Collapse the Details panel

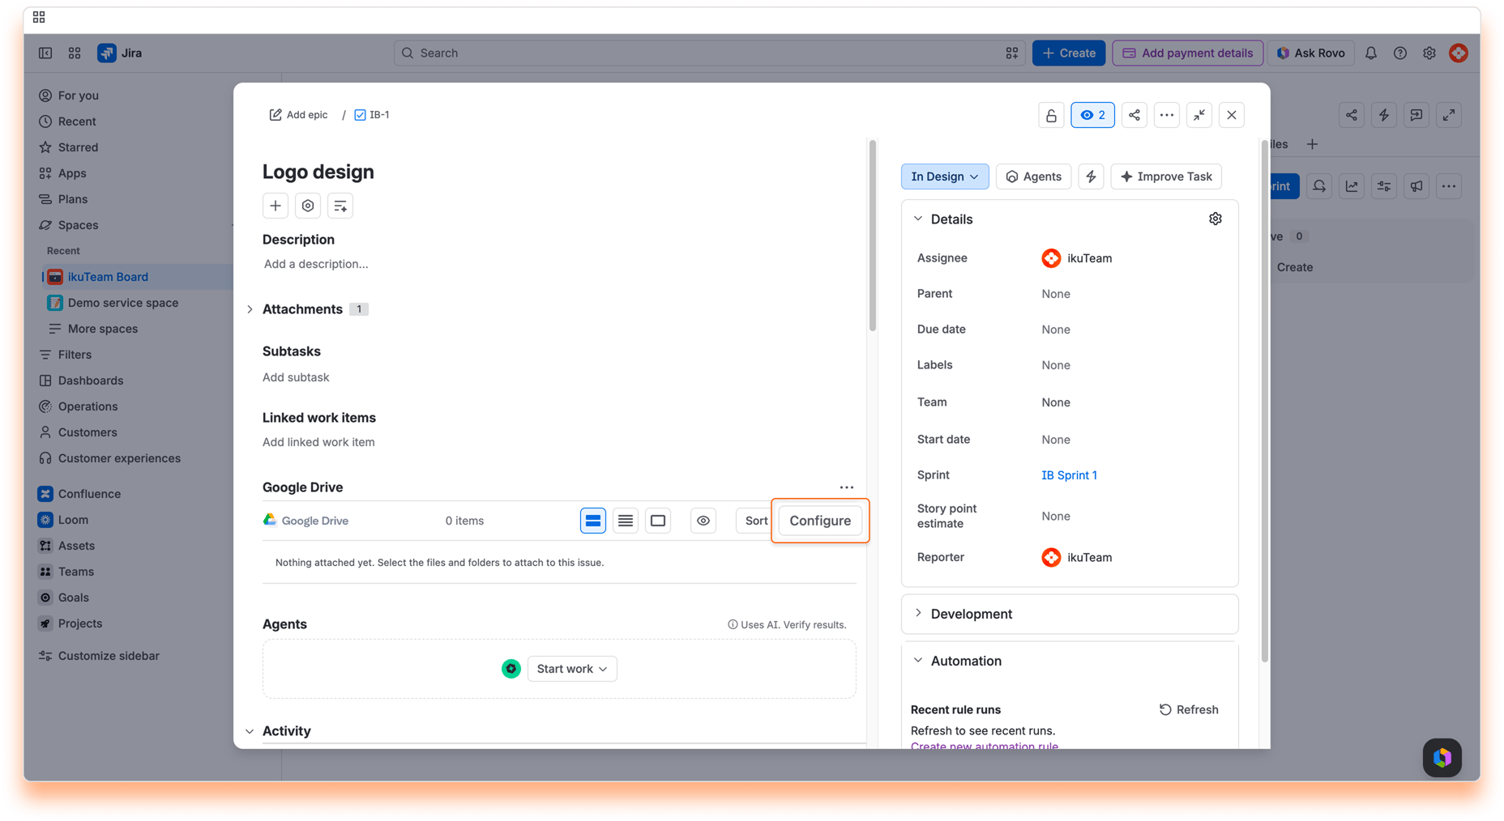click(x=918, y=219)
